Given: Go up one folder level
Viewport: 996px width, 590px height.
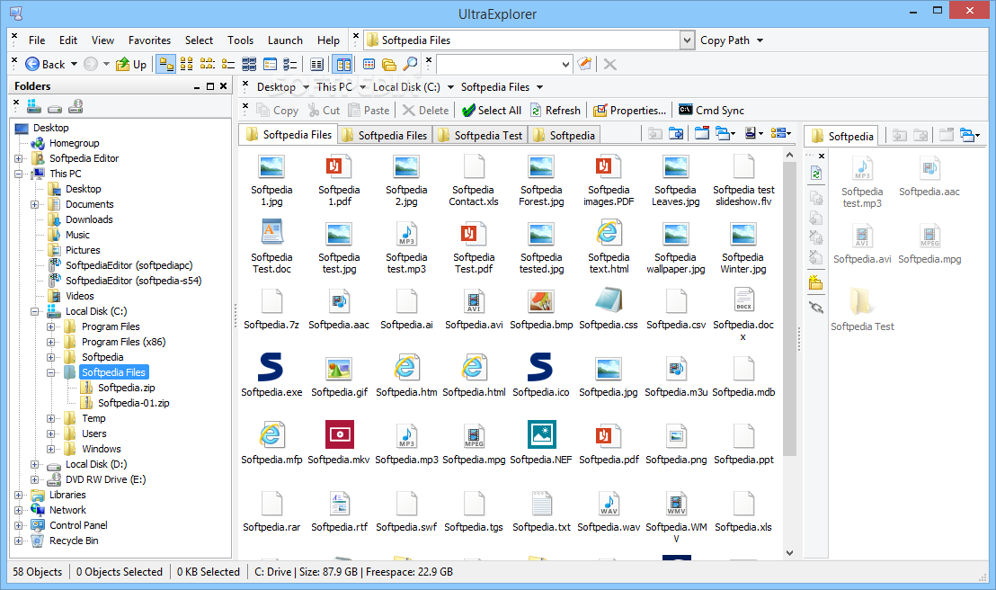Looking at the screenshot, I should click(x=131, y=64).
